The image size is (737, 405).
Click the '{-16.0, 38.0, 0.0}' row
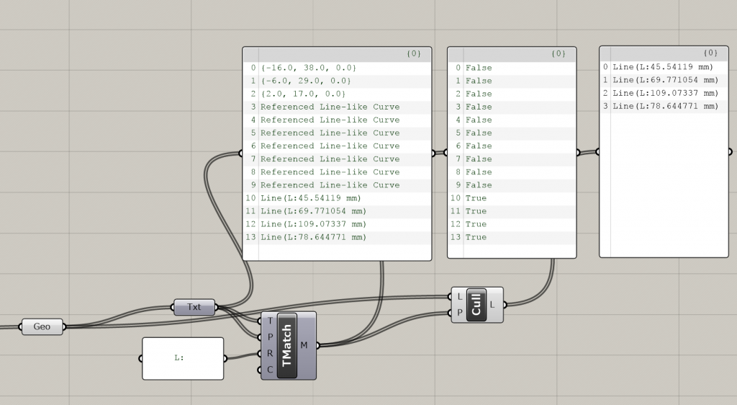pos(337,68)
